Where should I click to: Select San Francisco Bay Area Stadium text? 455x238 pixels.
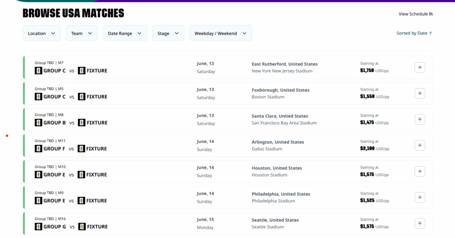pyautogui.click(x=284, y=123)
